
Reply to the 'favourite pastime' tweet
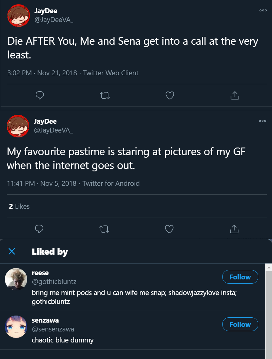click(x=39, y=229)
